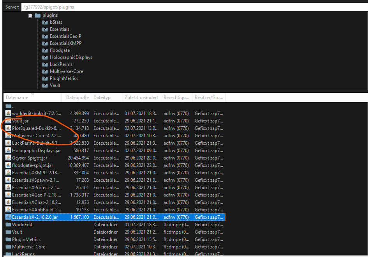
Task: Open EssentialsGeoIP folder icon in tree
Action: tap(45, 37)
